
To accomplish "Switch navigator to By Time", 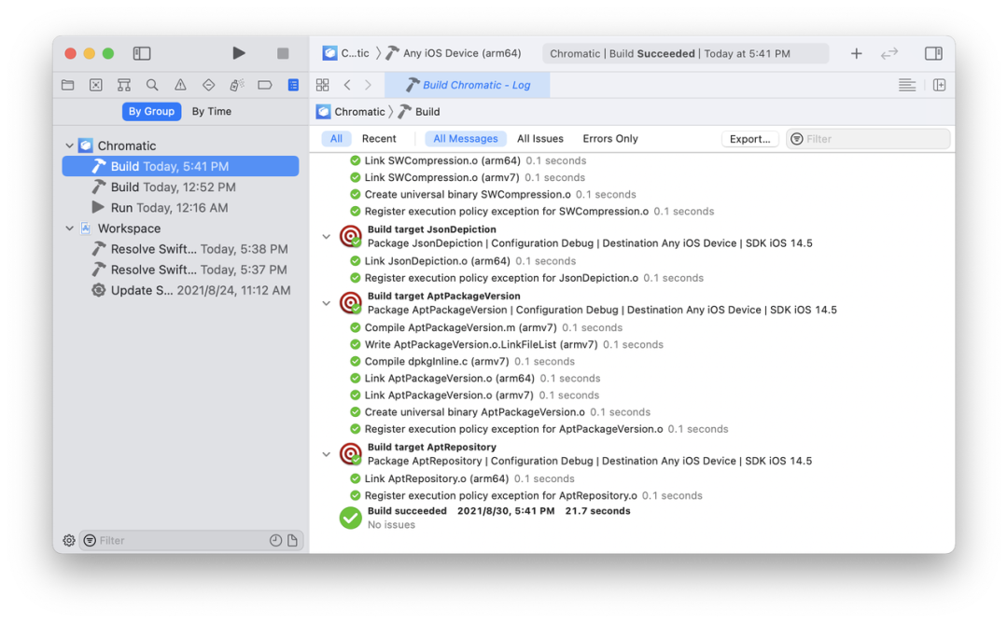I will click(x=212, y=111).
